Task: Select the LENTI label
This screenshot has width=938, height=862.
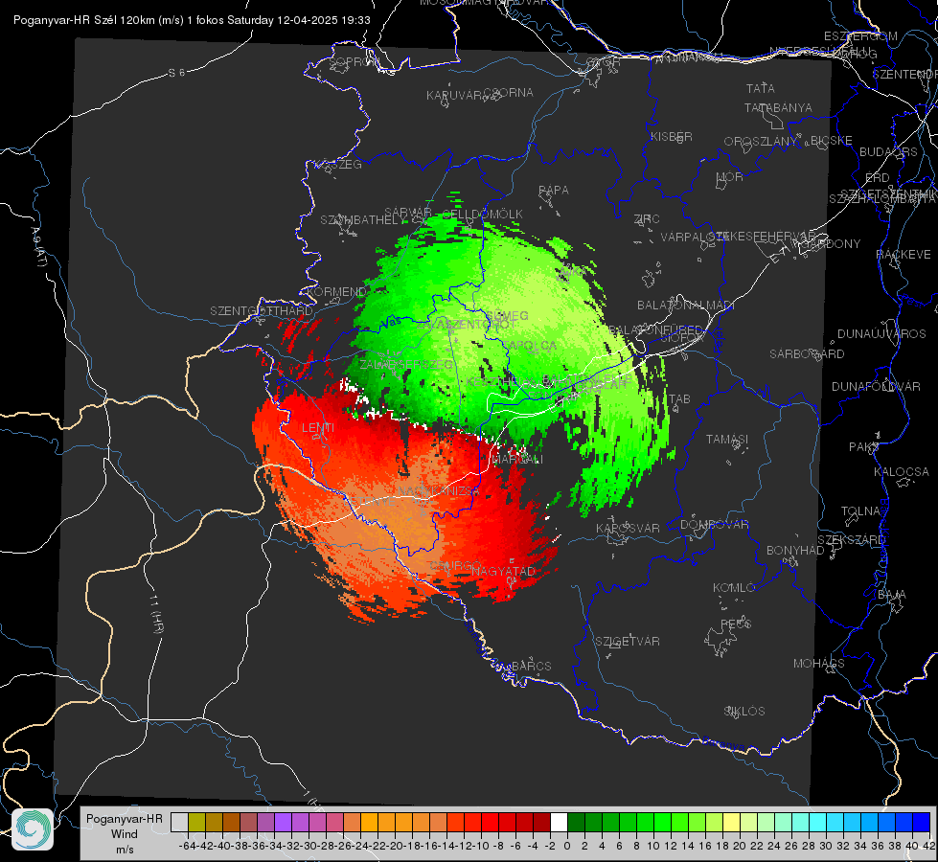Action: [x=318, y=428]
